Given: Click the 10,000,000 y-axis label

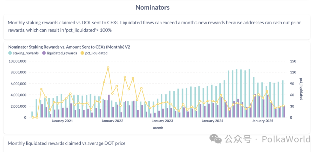Looking at the screenshot, I should 17,61.
